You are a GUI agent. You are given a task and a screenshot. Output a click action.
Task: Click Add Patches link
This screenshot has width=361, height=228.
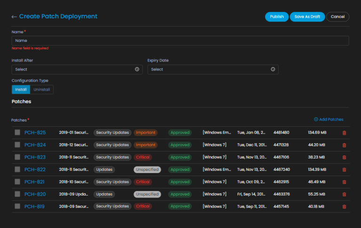pos(329,120)
